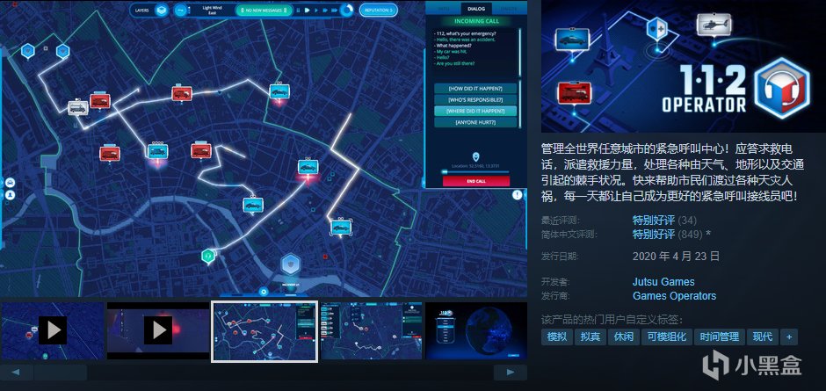Click the 可模组化 tag
The image size is (826, 391).
(x=667, y=337)
